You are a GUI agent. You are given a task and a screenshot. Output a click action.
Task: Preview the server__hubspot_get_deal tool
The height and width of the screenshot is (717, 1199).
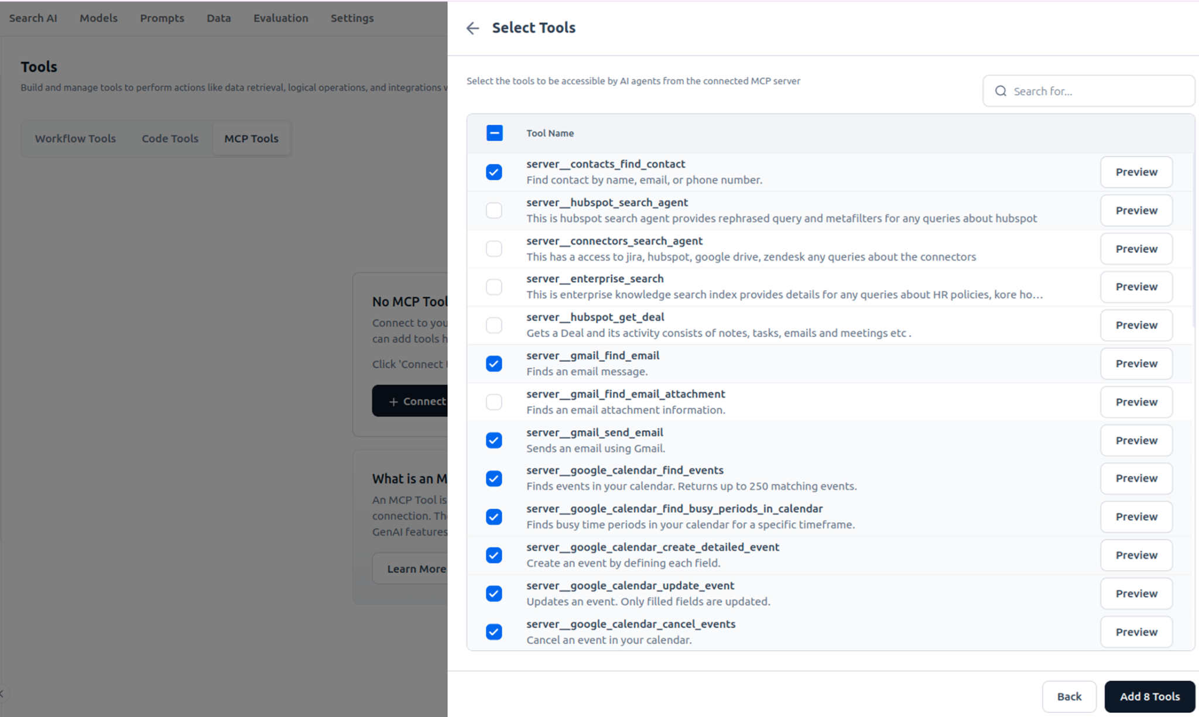(1136, 325)
